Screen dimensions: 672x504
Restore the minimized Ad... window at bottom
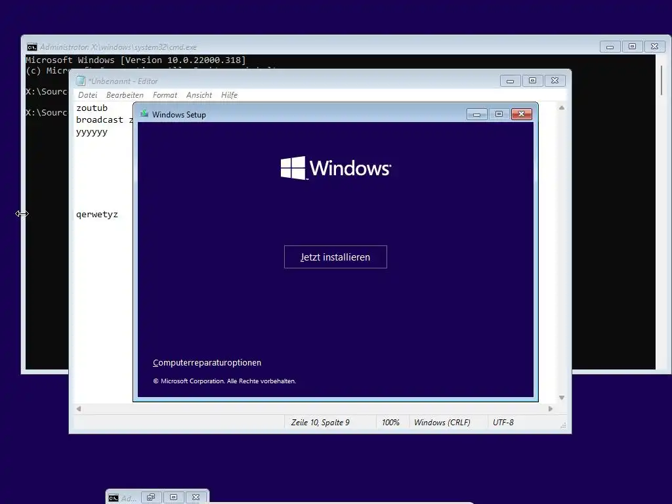click(151, 497)
